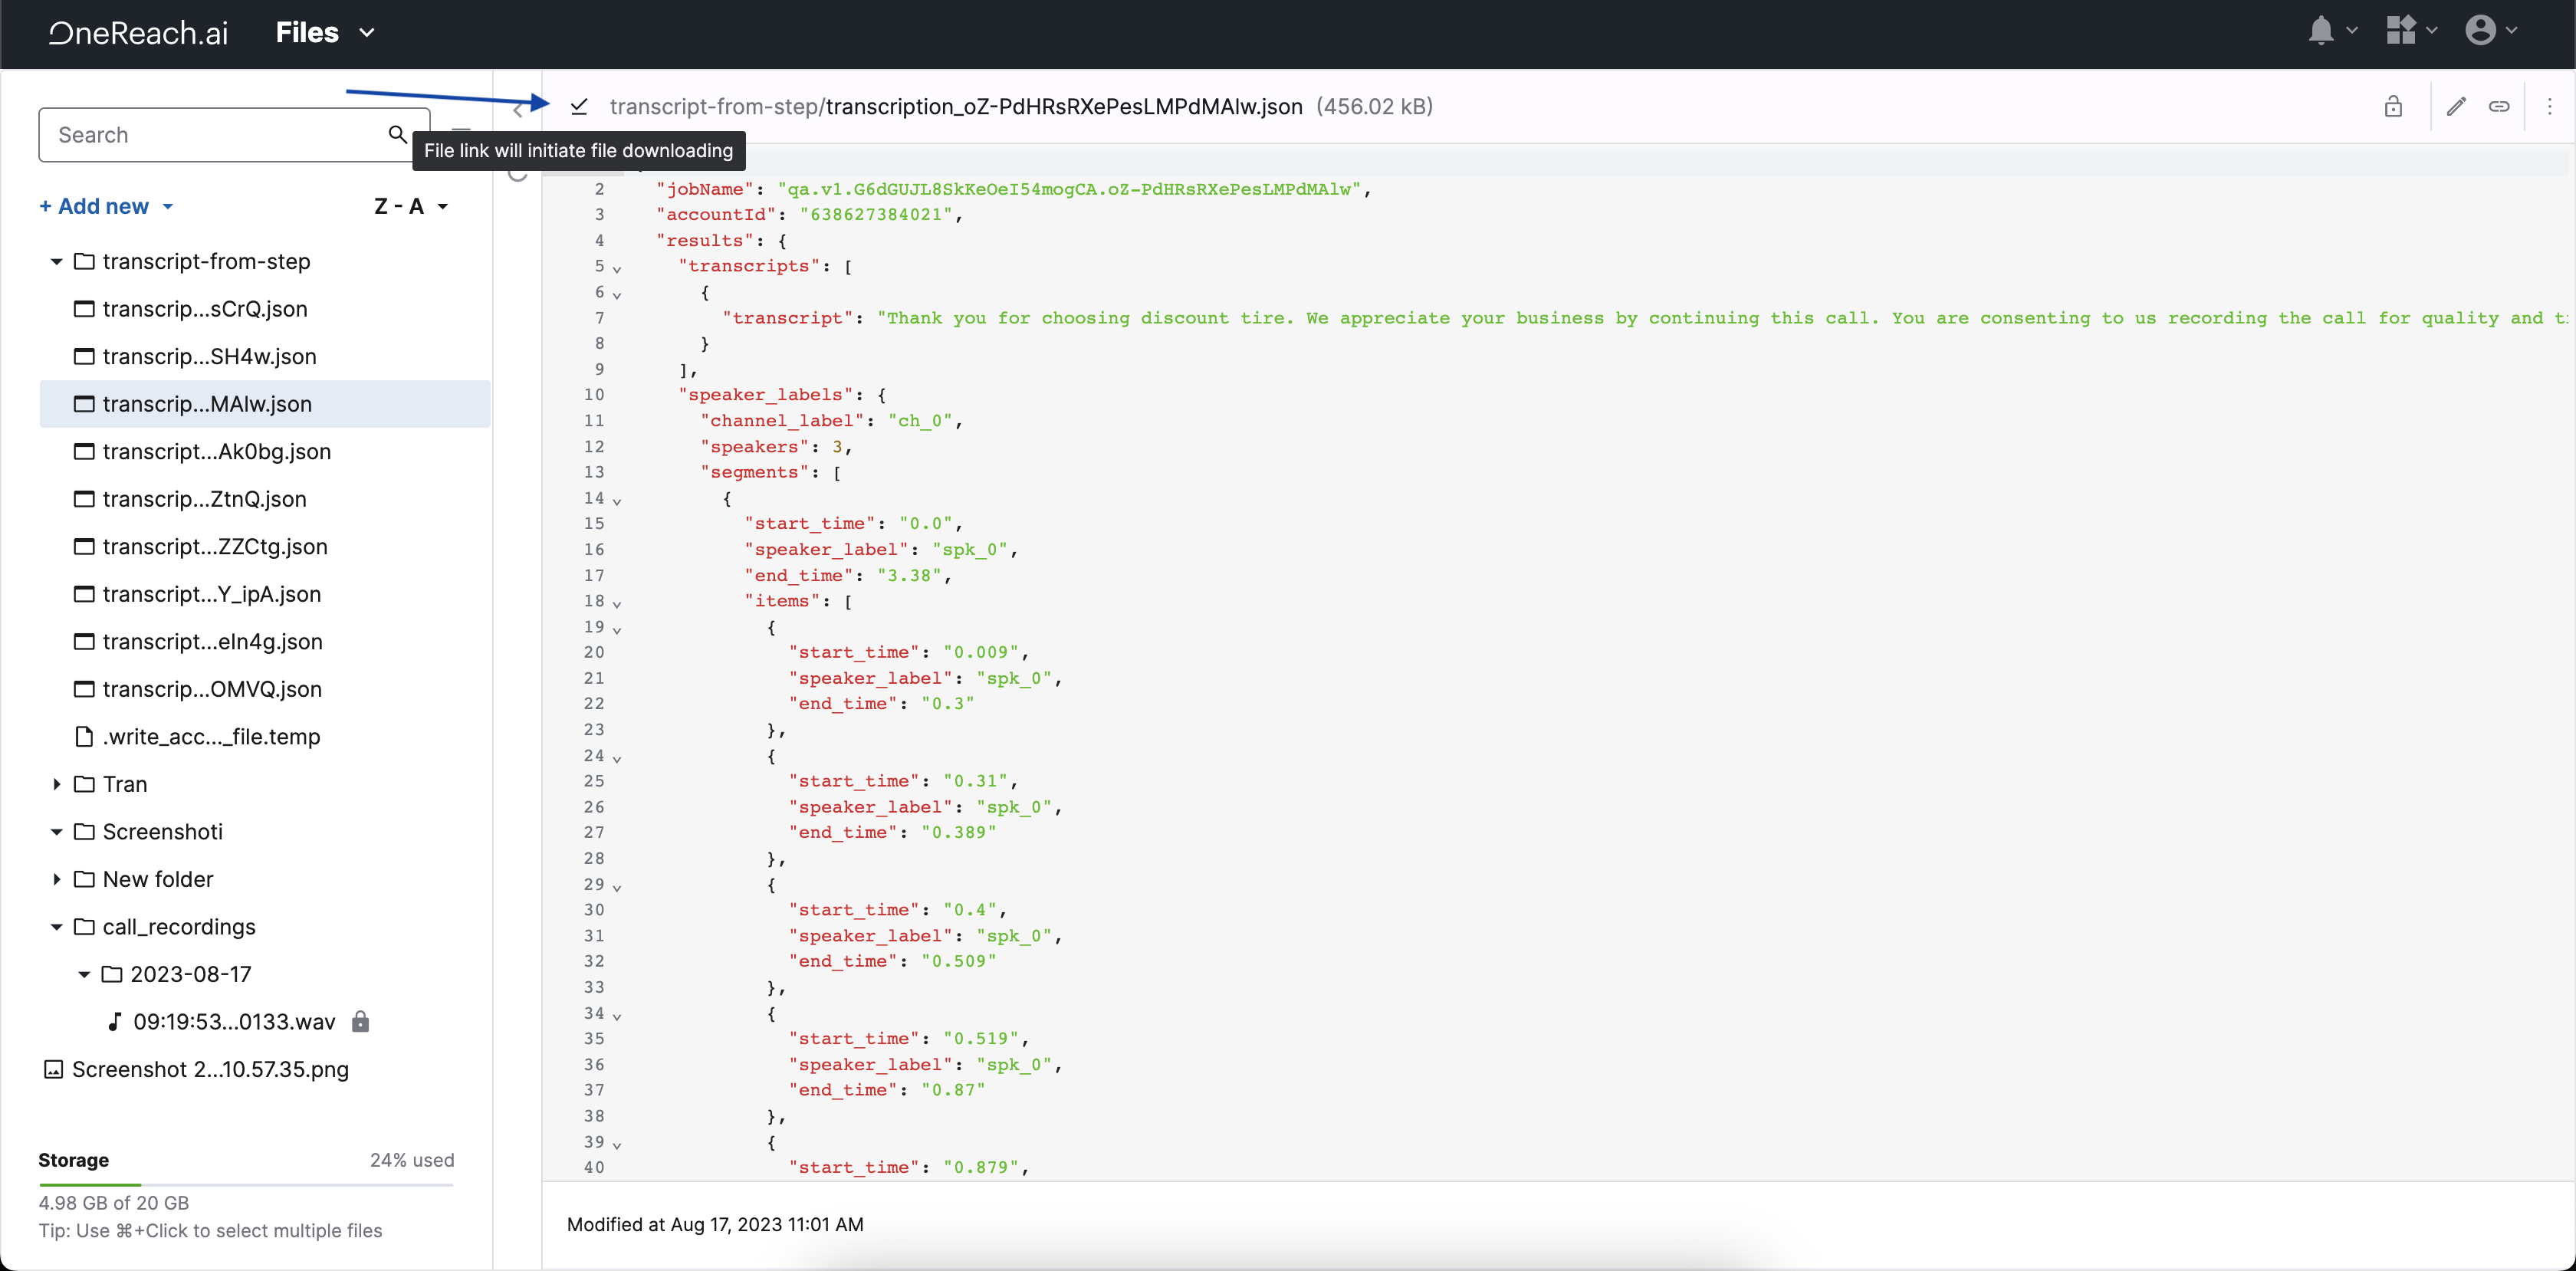Open the Add new dropdown
The height and width of the screenshot is (1271, 2576).
[106, 206]
